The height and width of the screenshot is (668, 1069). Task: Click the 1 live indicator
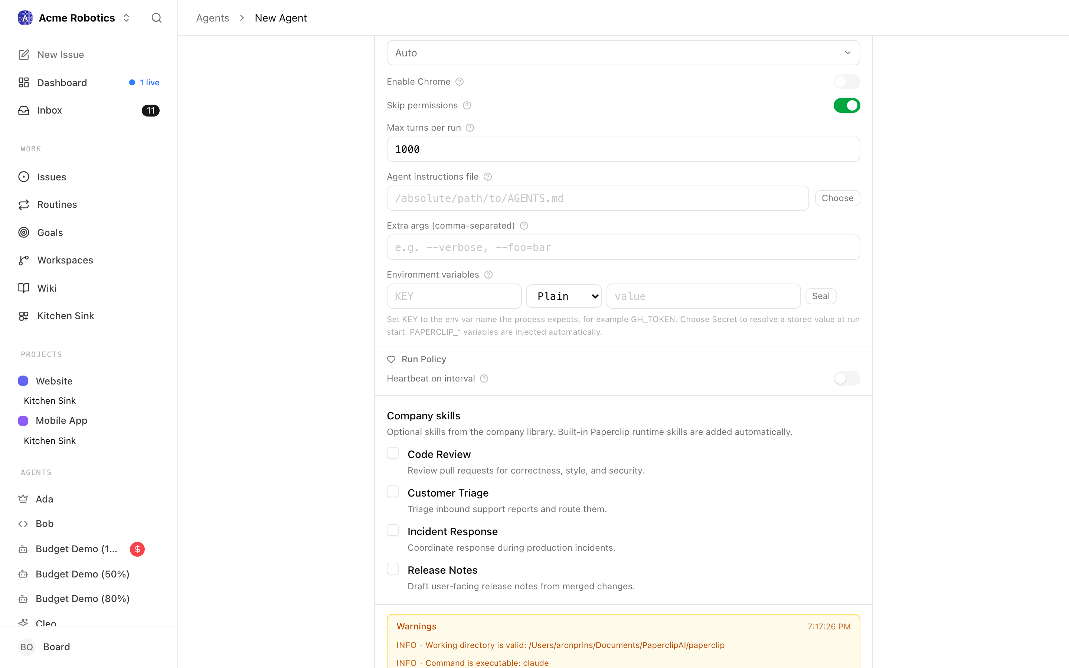[144, 83]
